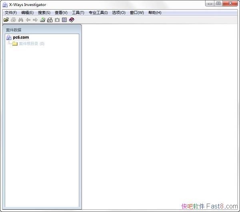Click the 案件数据 panel header
Image resolution: width=240 pixels, height=212 pixels.
[x=14, y=30]
